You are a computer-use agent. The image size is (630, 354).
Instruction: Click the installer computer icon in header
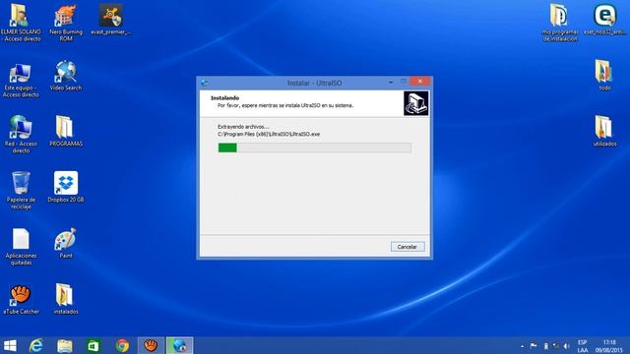[x=415, y=103]
